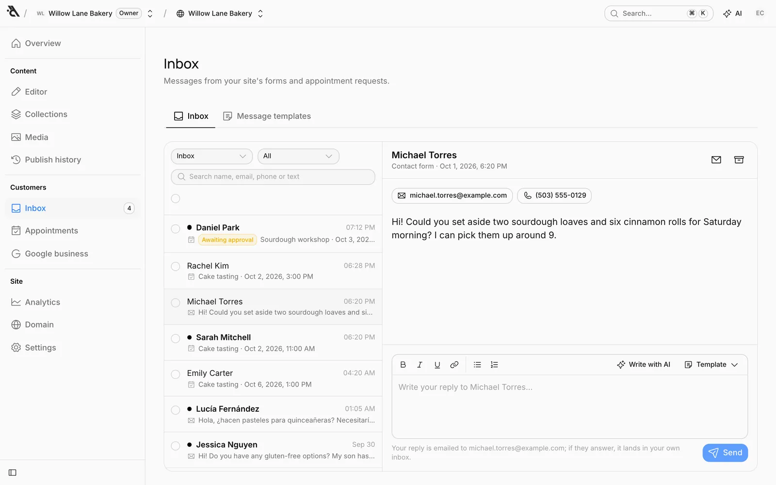Toggle italic formatting in reply toolbar

[x=420, y=365]
